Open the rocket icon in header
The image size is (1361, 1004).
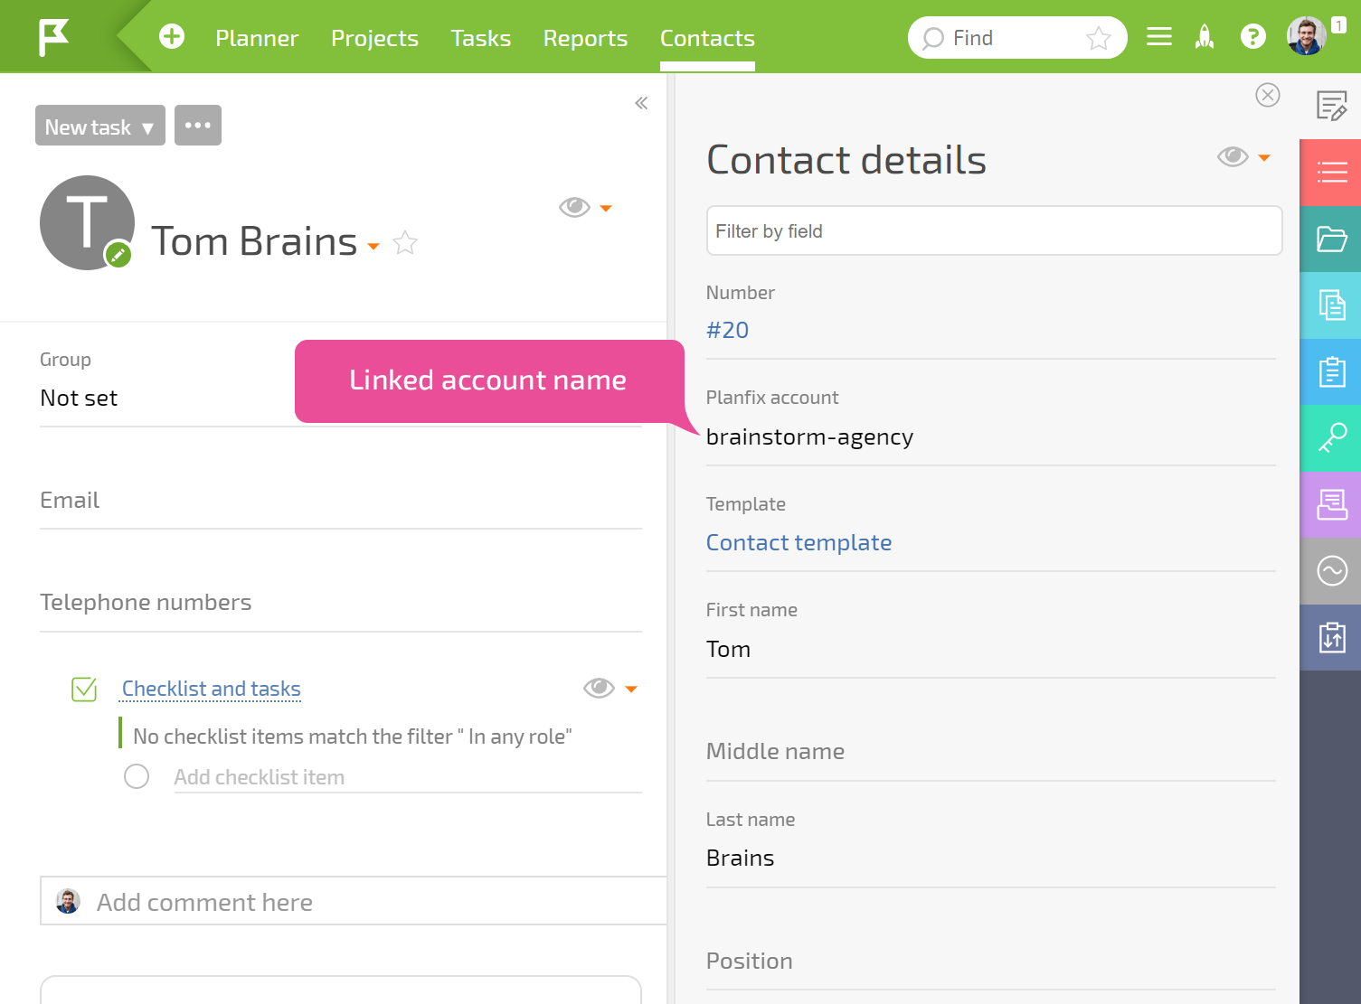[x=1205, y=37]
